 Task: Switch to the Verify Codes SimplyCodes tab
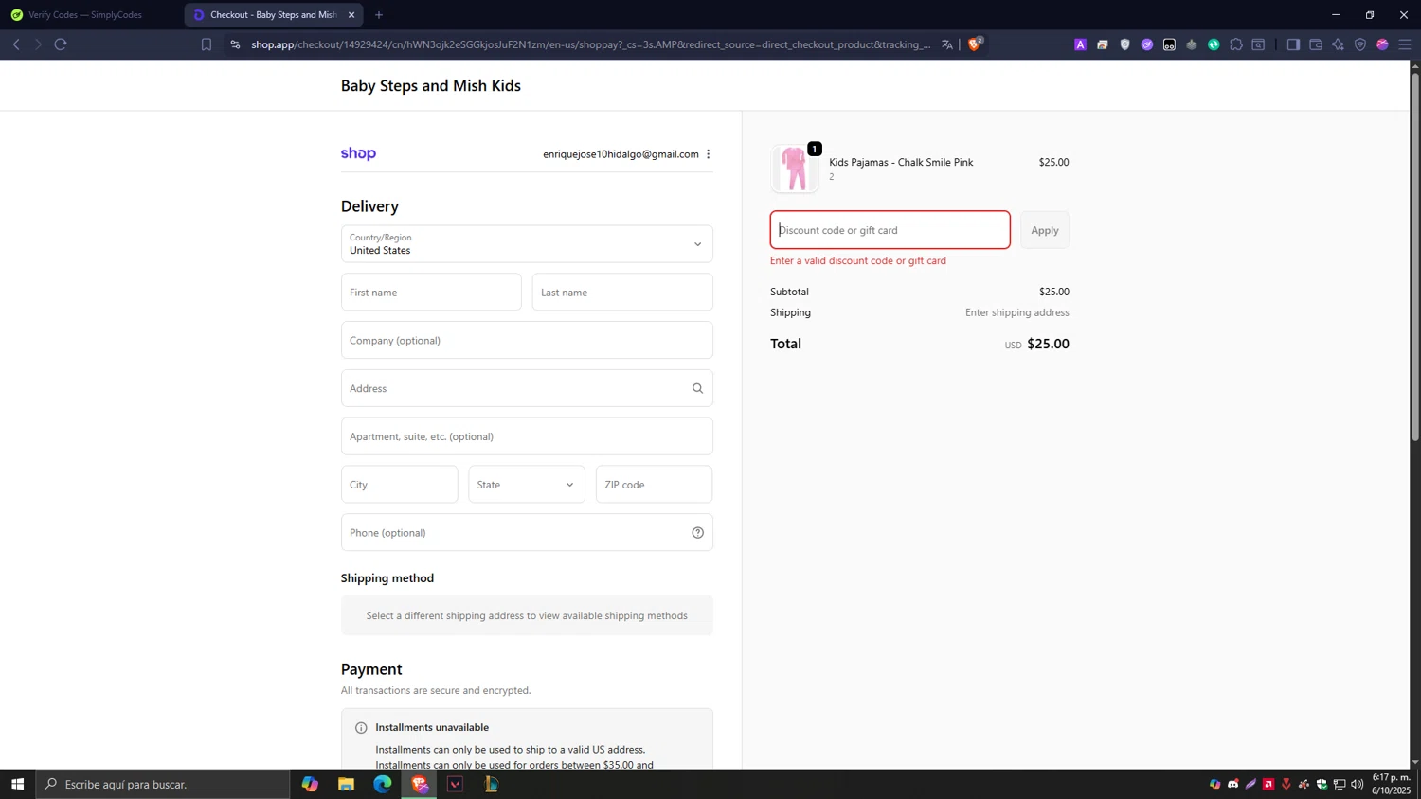(x=85, y=15)
